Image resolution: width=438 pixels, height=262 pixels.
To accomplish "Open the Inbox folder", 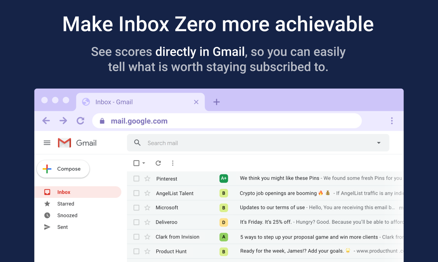I will [x=78, y=192].
